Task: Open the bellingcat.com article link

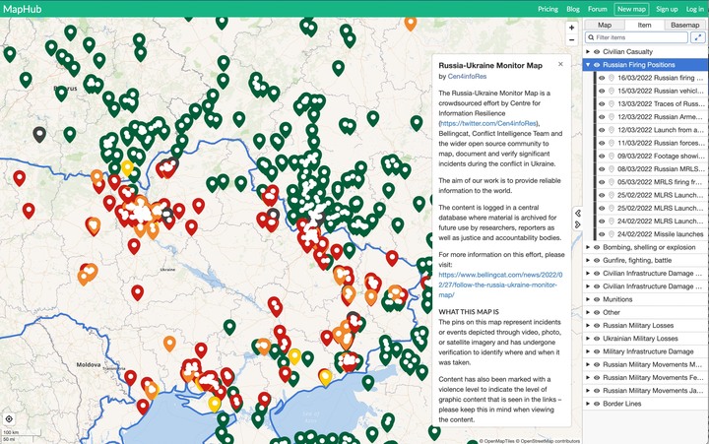Action: coord(500,285)
